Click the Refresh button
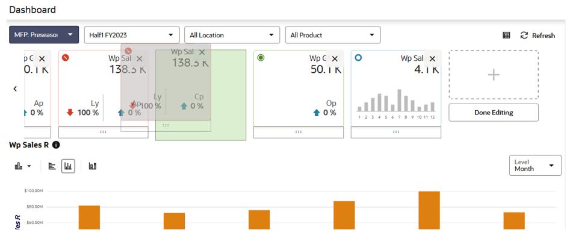The width and height of the screenshot is (567, 236). (x=538, y=35)
